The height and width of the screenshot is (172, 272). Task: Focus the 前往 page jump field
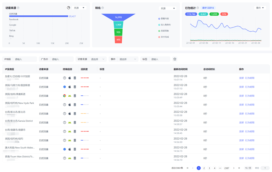click(265, 168)
